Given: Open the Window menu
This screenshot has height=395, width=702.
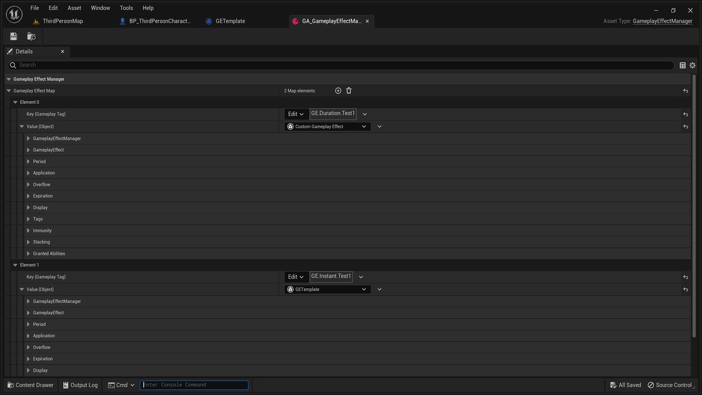Looking at the screenshot, I should click(x=100, y=8).
